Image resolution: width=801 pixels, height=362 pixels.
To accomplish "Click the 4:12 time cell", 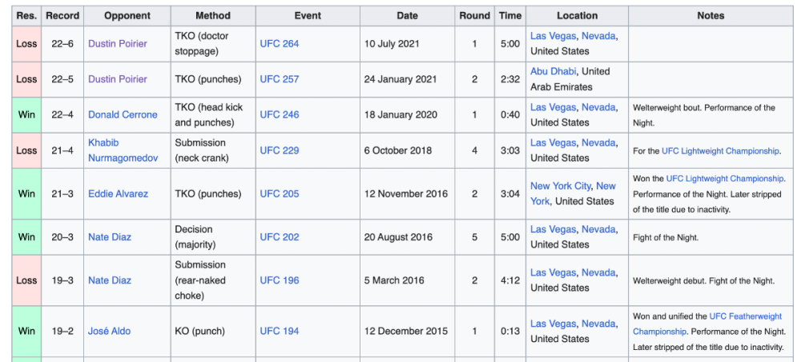I will pos(510,280).
